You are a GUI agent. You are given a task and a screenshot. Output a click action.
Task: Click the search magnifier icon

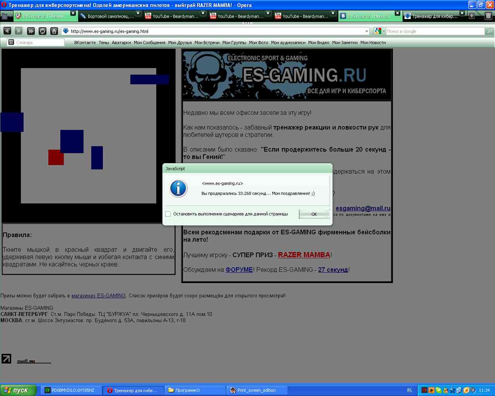click(x=490, y=31)
